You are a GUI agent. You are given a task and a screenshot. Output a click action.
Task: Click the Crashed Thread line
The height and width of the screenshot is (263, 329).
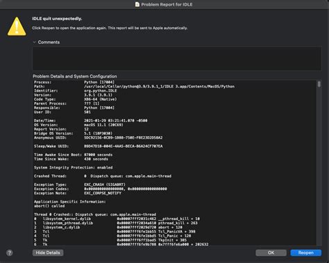[x=103, y=176]
